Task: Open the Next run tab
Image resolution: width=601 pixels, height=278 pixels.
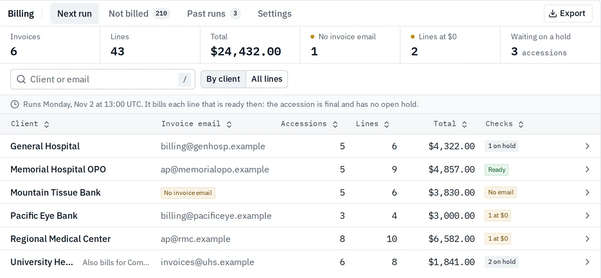Action: tap(75, 14)
